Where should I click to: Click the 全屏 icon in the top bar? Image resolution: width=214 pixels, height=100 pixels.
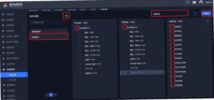pyautogui.click(x=188, y=2)
